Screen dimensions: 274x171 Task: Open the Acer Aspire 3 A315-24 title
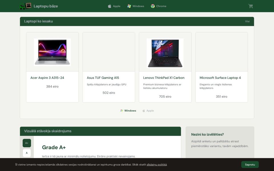pyautogui.click(x=47, y=78)
